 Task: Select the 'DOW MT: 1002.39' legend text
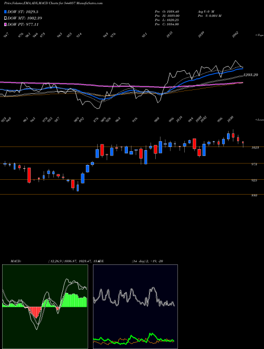[25, 19]
